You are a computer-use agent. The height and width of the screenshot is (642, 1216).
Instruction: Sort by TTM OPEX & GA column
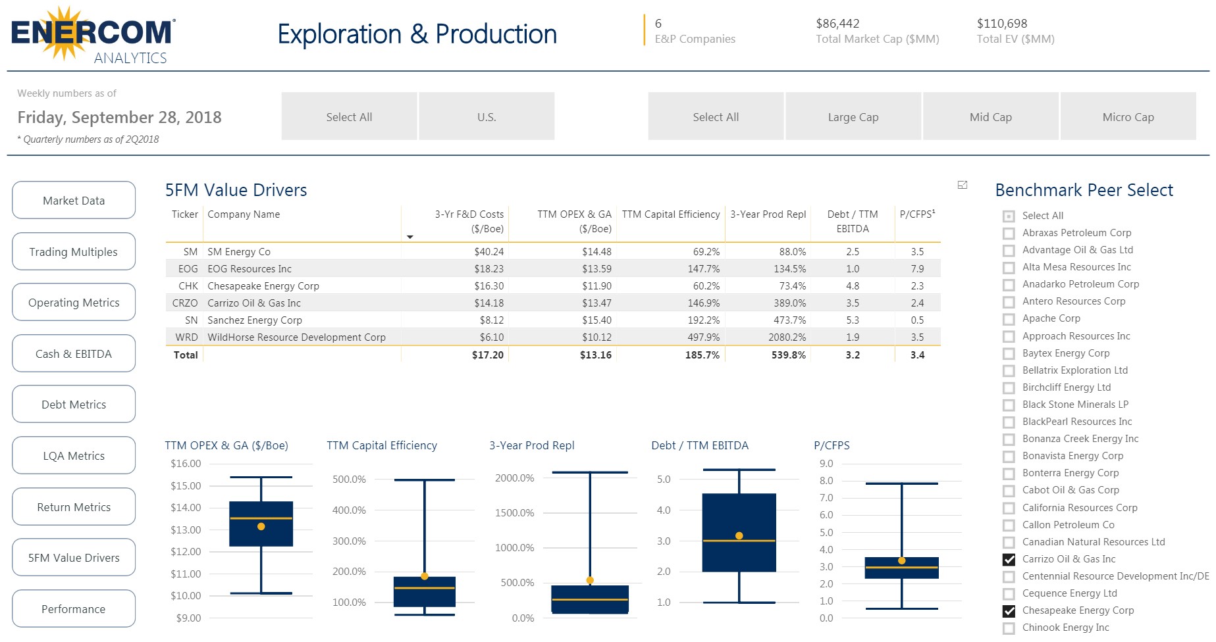pos(574,222)
